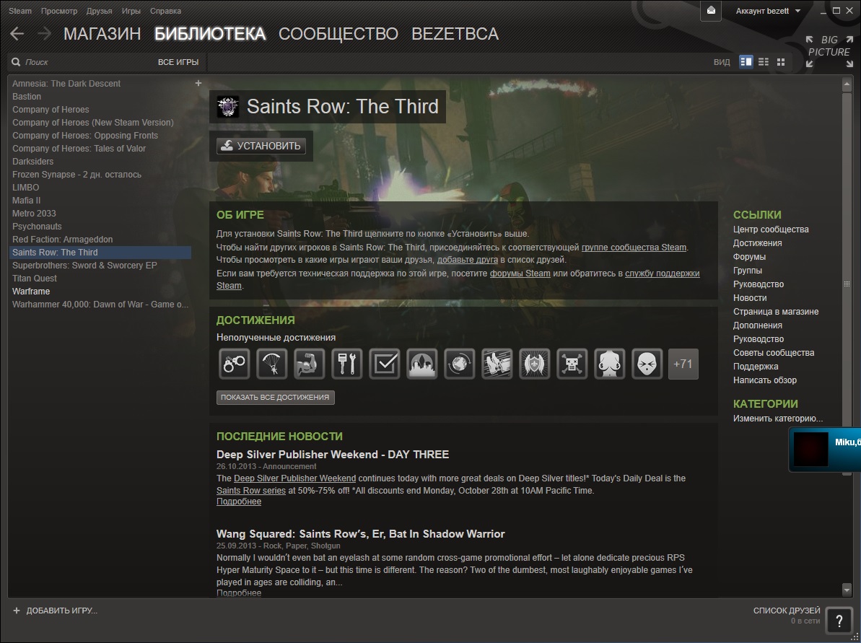Launch Big Picture mode
The width and height of the screenshot is (861, 643).
click(829, 52)
